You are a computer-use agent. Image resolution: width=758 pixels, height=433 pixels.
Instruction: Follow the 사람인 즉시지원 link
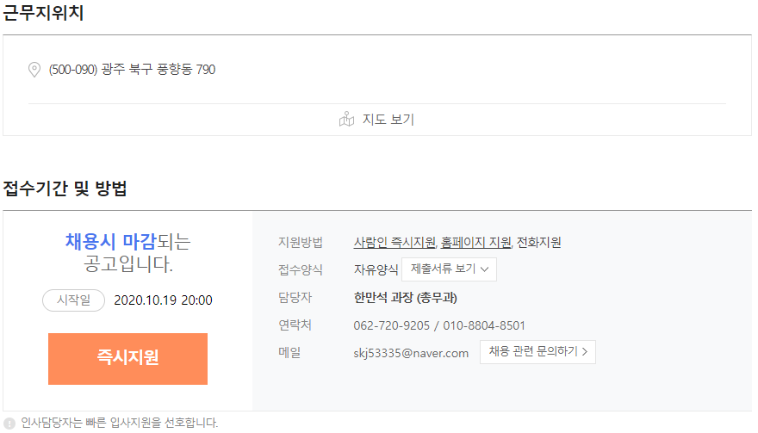[x=395, y=242]
